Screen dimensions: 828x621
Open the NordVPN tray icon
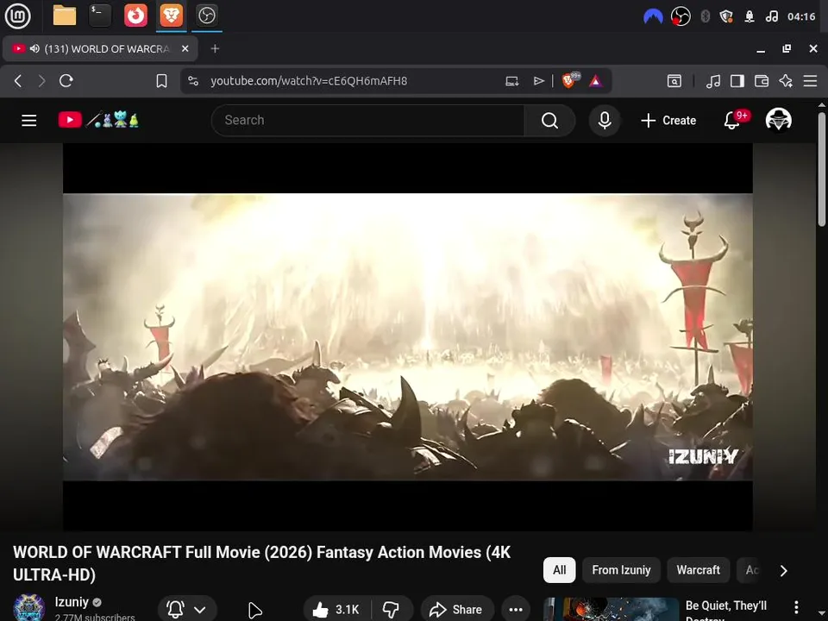(653, 17)
